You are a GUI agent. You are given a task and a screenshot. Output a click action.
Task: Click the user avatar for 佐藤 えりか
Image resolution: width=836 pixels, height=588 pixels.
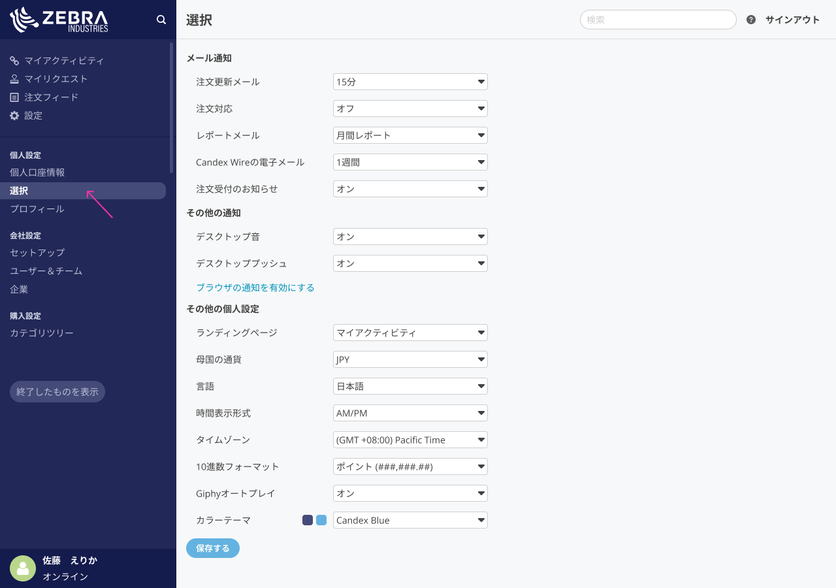23,568
